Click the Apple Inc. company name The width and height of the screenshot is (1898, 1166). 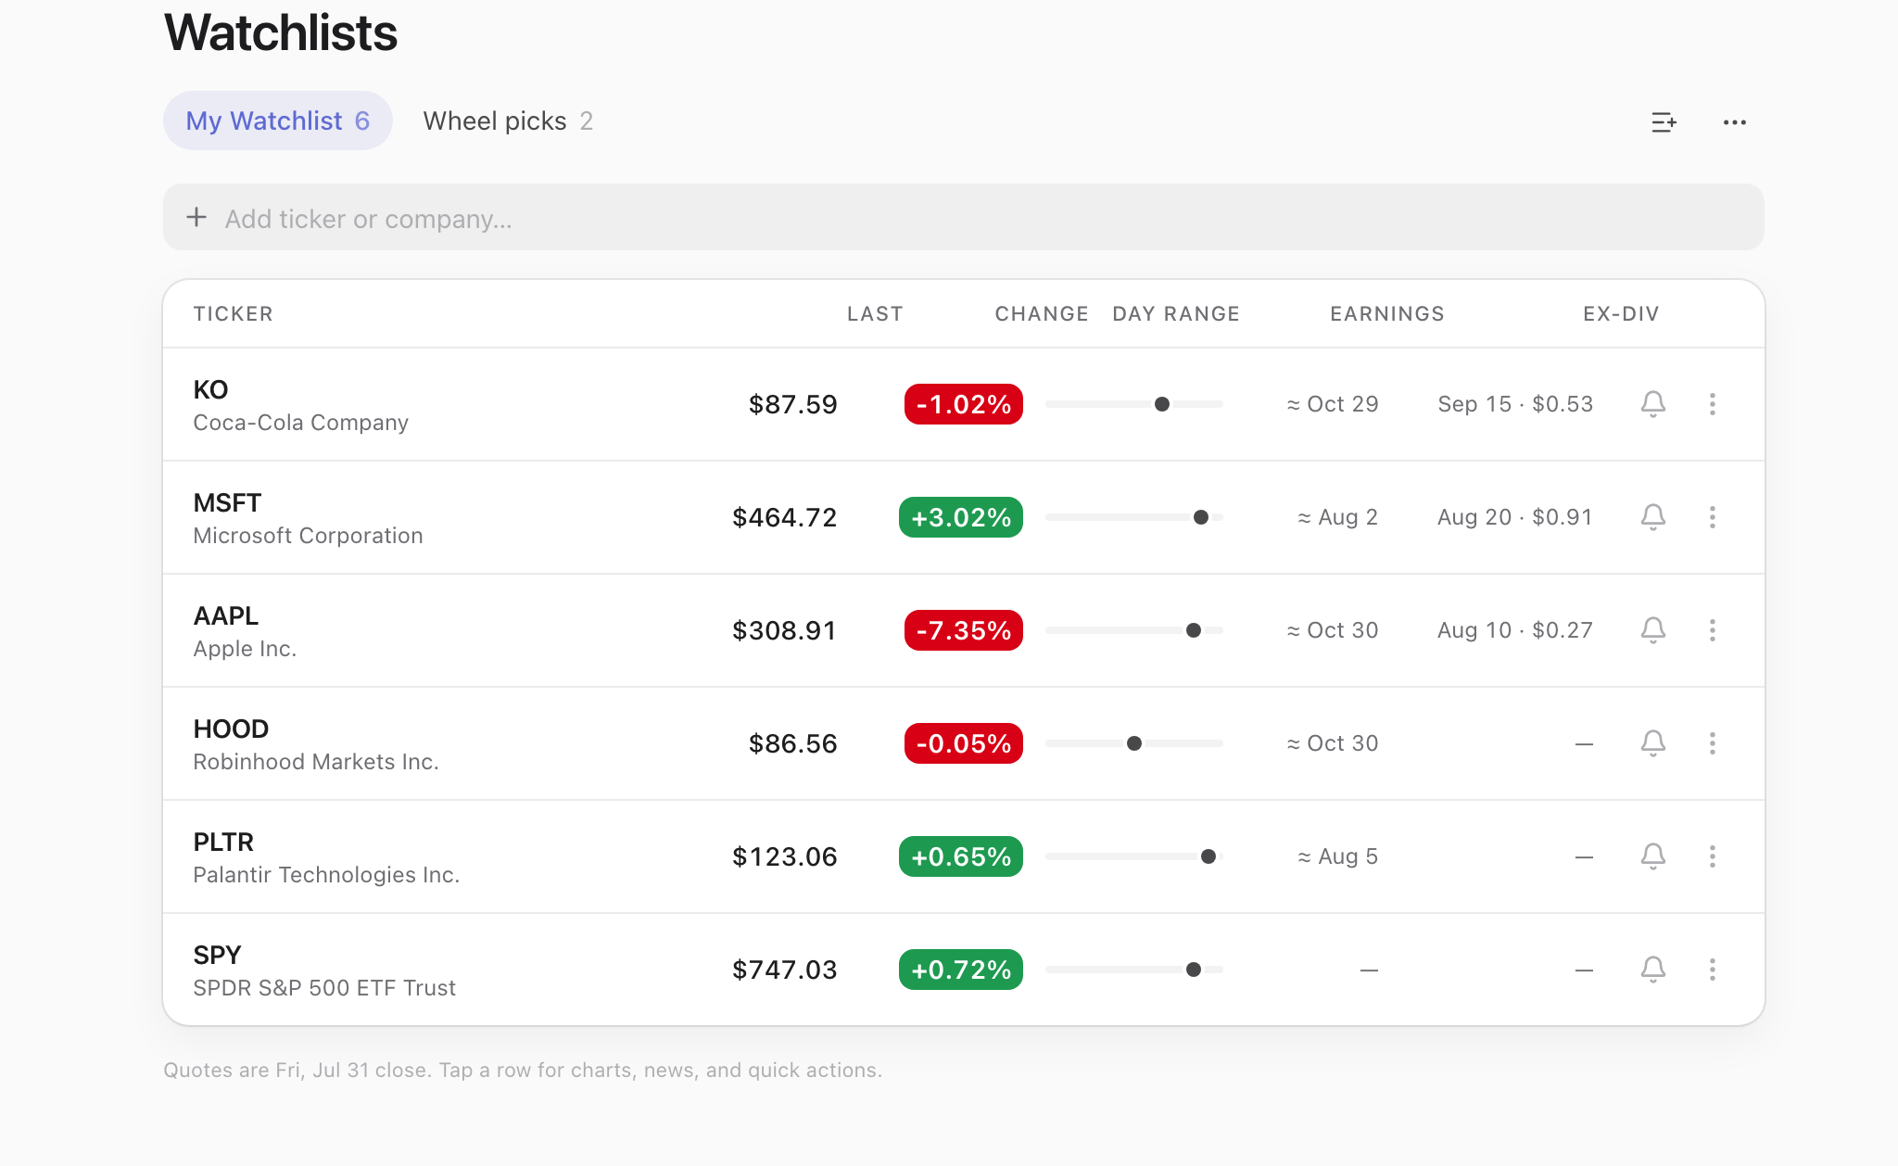tap(245, 649)
